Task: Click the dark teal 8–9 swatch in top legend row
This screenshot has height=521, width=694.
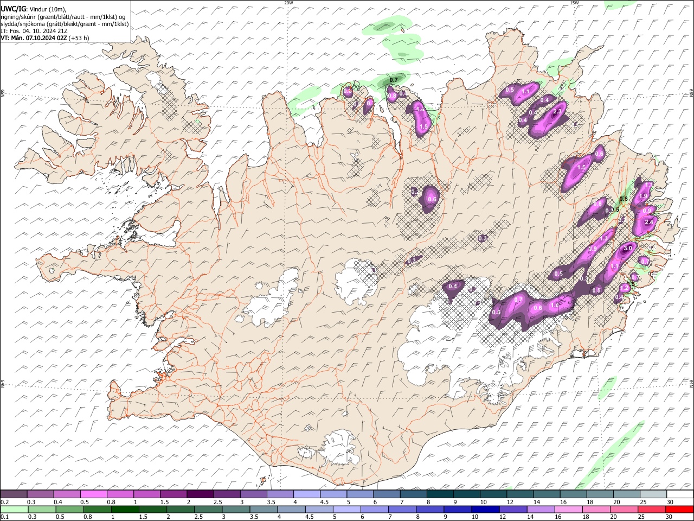Action: coord(439,494)
